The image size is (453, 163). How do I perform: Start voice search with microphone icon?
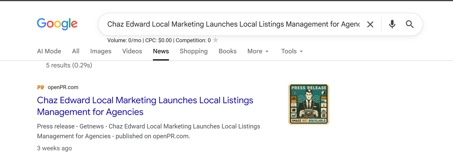[392, 24]
